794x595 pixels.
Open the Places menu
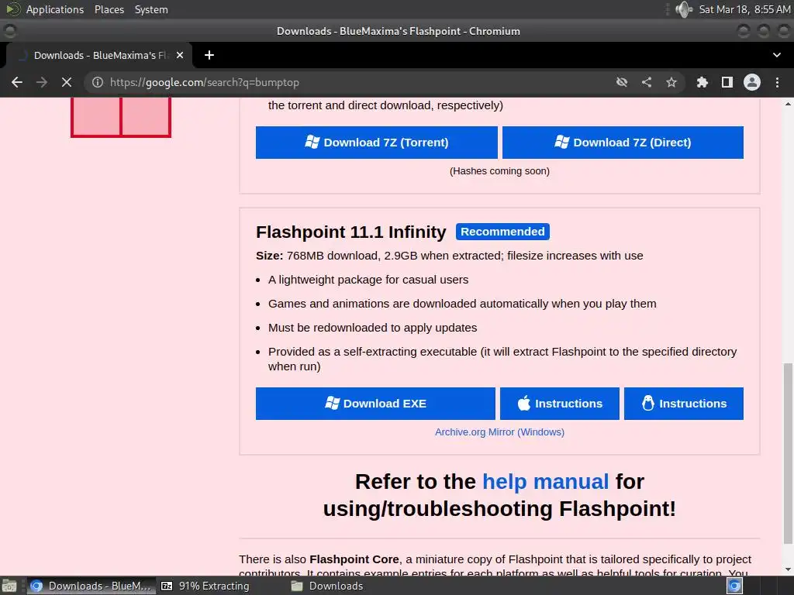pos(109,9)
